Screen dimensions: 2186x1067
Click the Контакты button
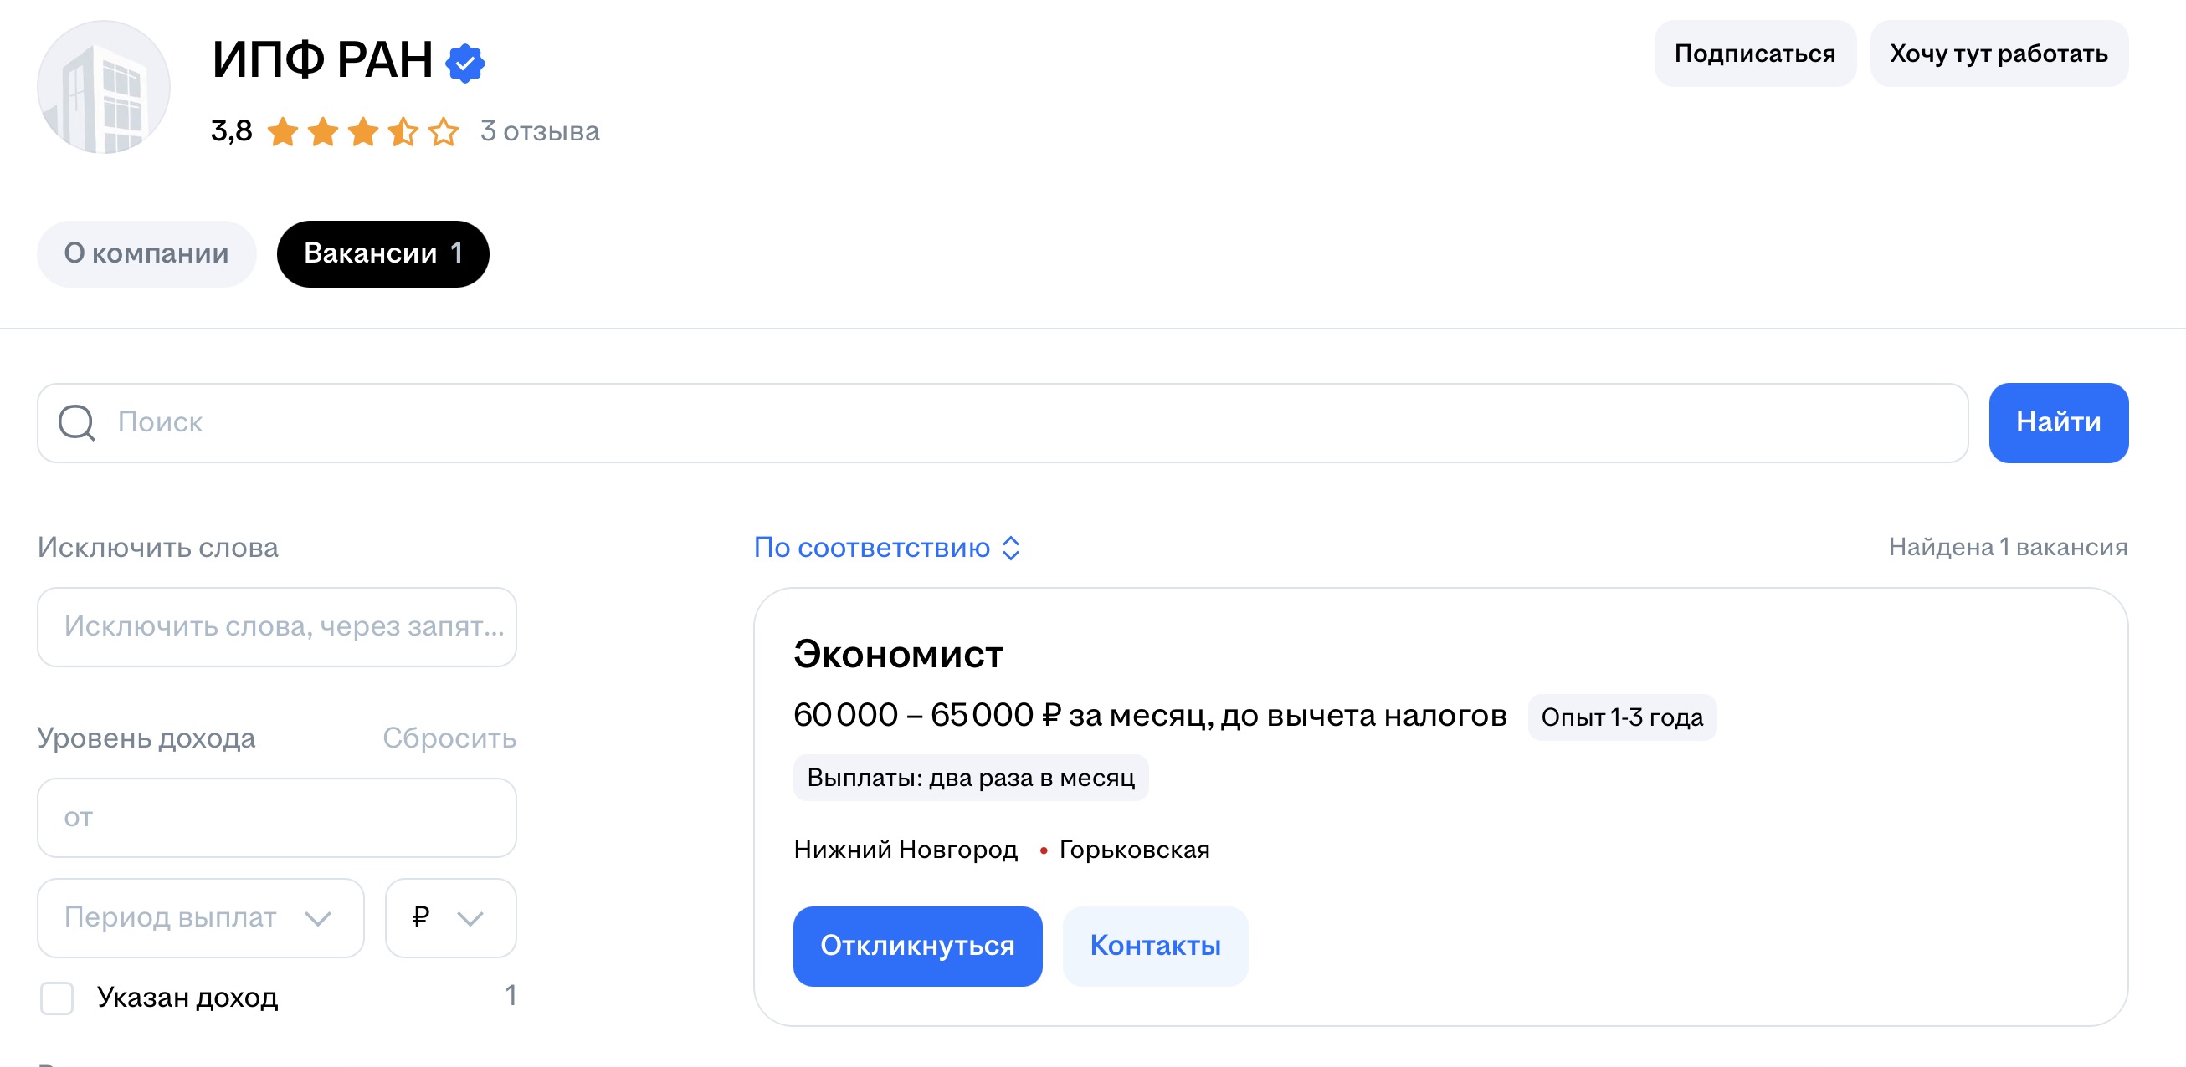1154,946
